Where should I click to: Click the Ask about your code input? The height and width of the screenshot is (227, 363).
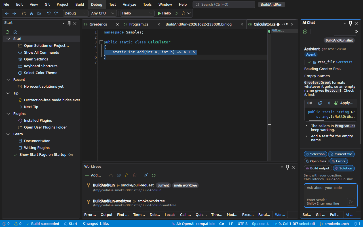(x=331, y=196)
